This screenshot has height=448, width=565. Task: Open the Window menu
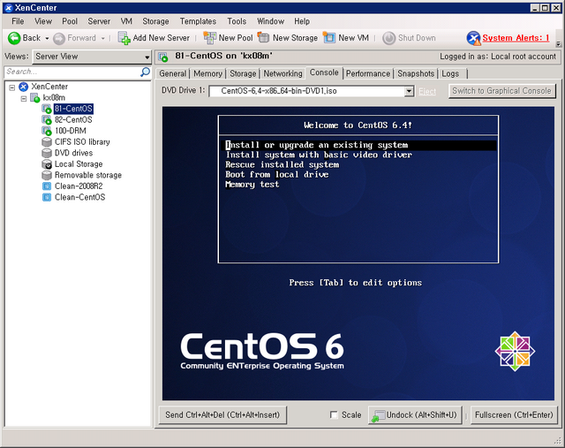pos(271,21)
